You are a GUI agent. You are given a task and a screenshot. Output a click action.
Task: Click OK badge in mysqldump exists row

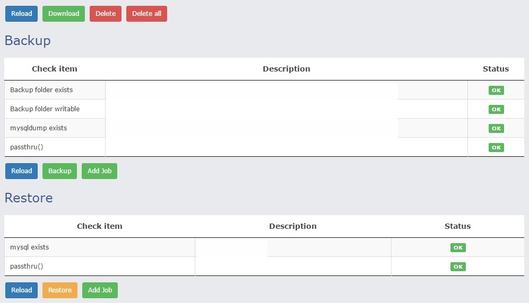coord(496,128)
